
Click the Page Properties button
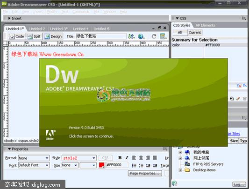tap(145, 173)
